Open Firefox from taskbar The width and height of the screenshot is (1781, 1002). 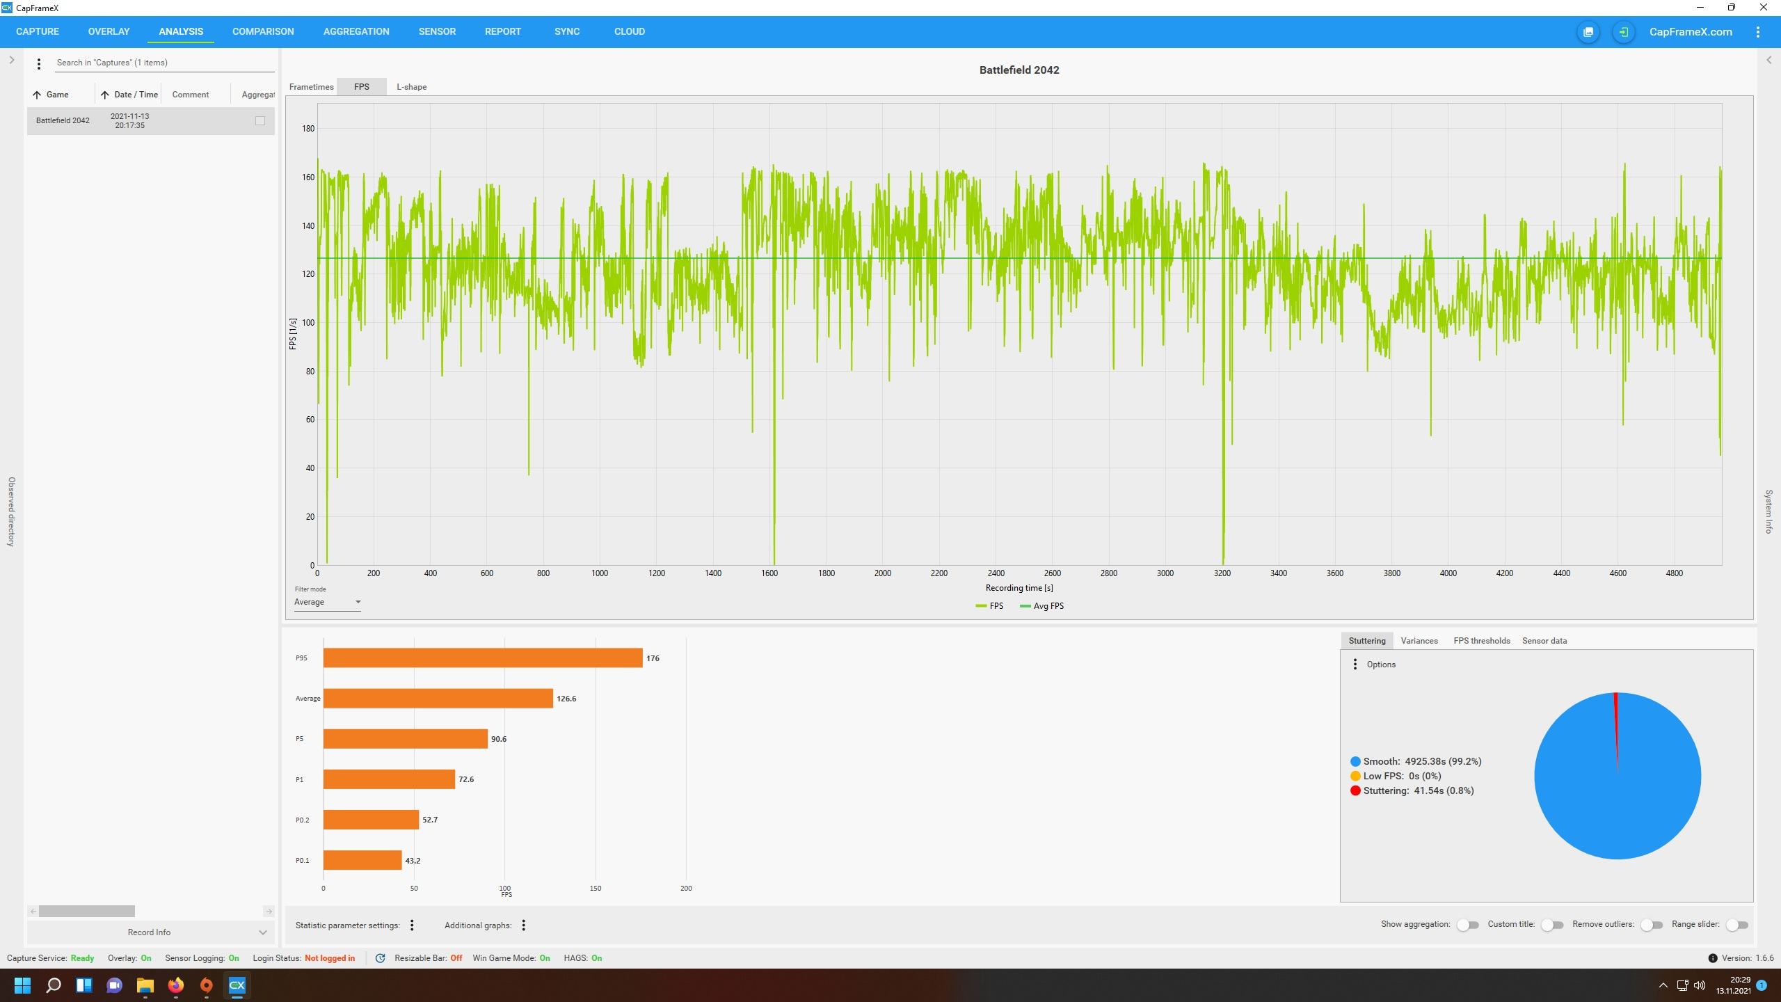click(175, 985)
